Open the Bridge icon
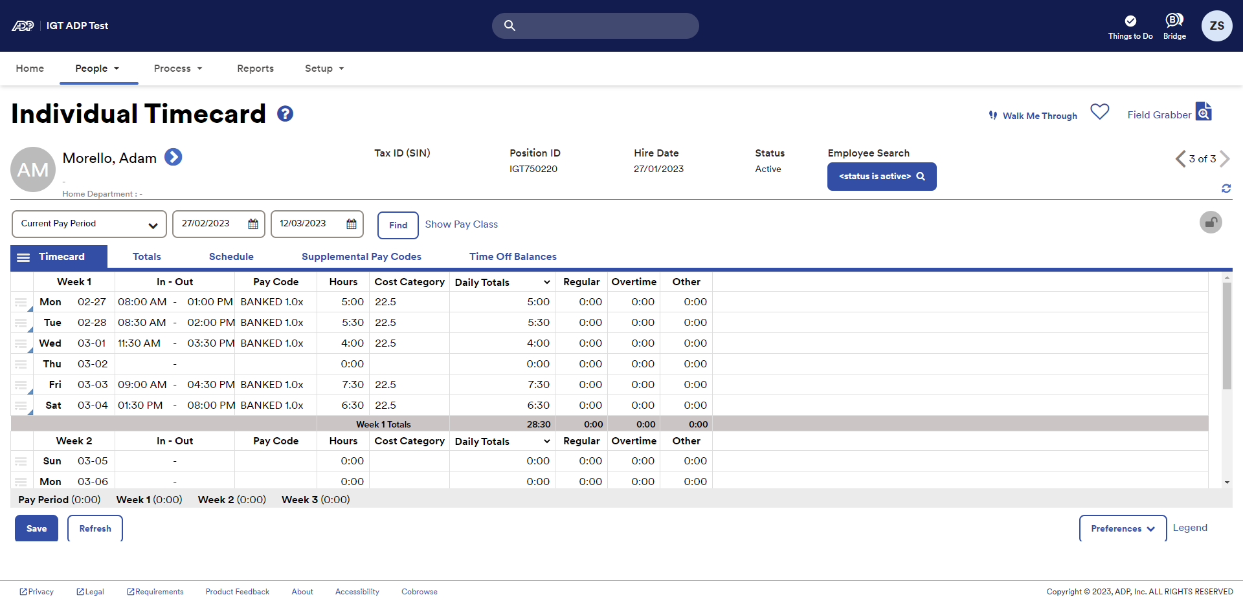 point(1174,20)
